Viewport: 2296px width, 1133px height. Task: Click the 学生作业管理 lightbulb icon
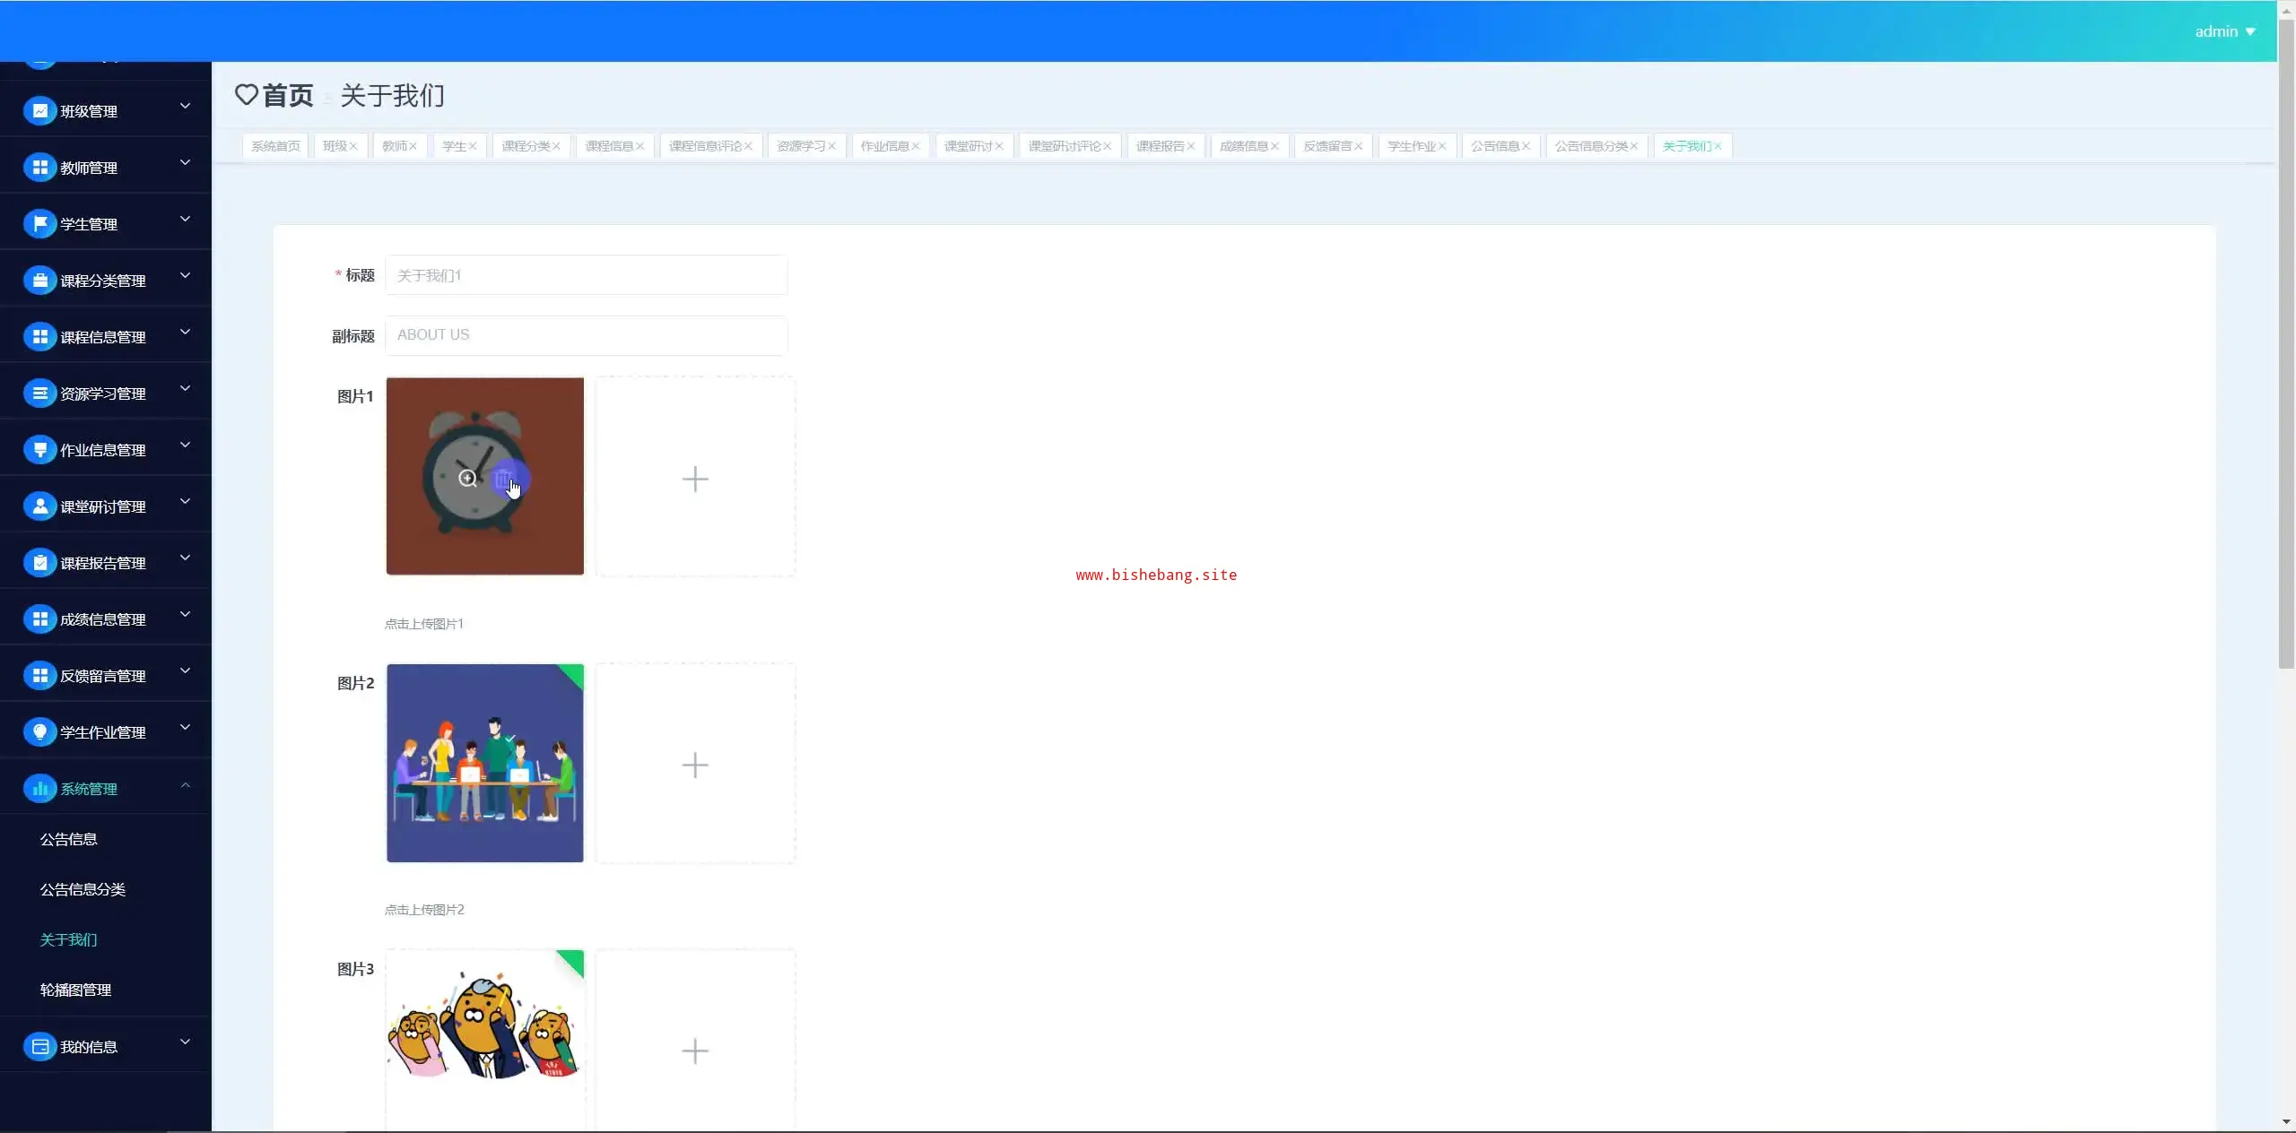pyautogui.click(x=39, y=732)
